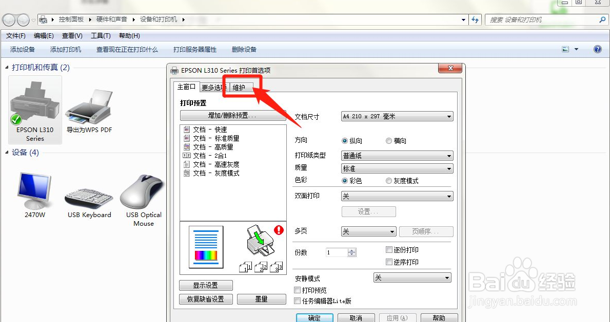Click the 文档 - 标准质量 preset icon

tap(187, 138)
